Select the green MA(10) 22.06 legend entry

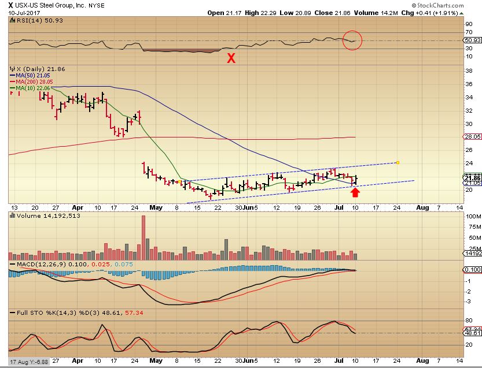[x=30, y=88]
